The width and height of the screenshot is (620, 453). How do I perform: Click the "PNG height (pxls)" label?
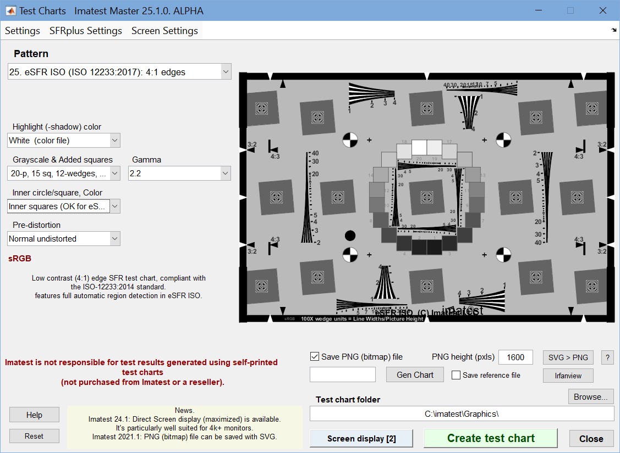(463, 357)
